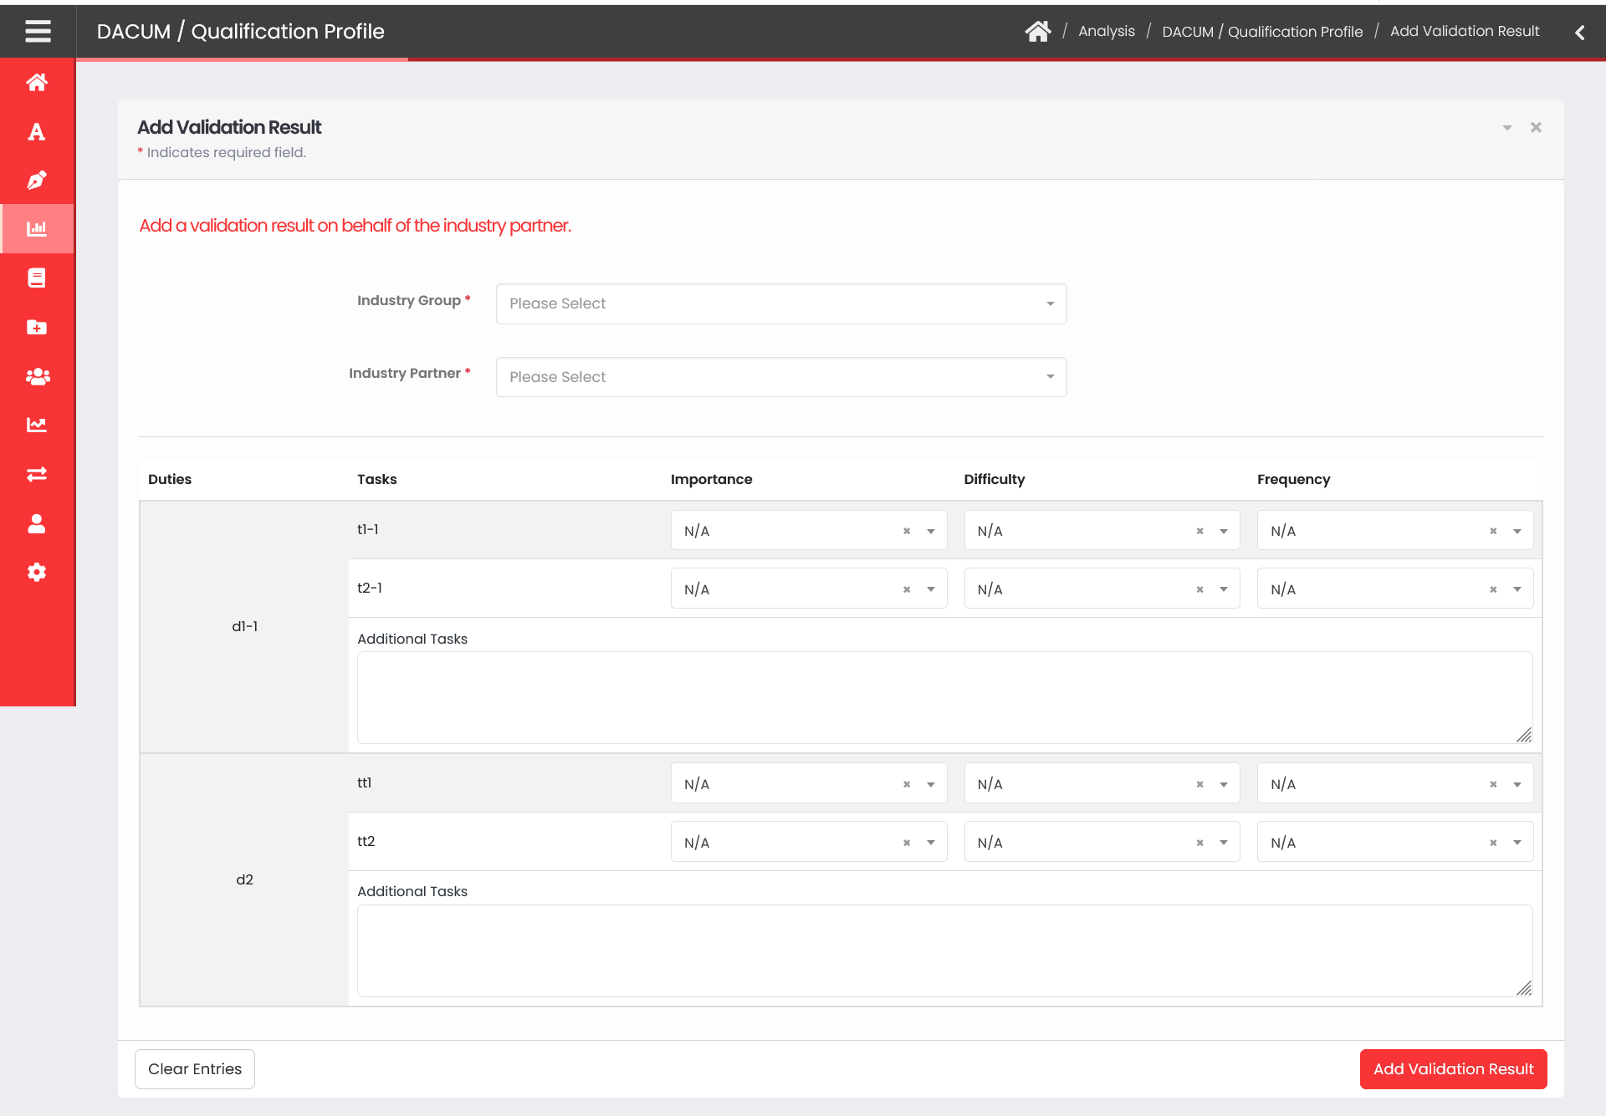The height and width of the screenshot is (1116, 1606).
Task: Click the Importance column header
Action: click(x=711, y=479)
